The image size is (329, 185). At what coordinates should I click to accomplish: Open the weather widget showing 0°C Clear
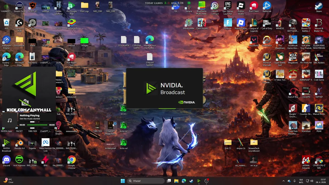(x=8, y=181)
